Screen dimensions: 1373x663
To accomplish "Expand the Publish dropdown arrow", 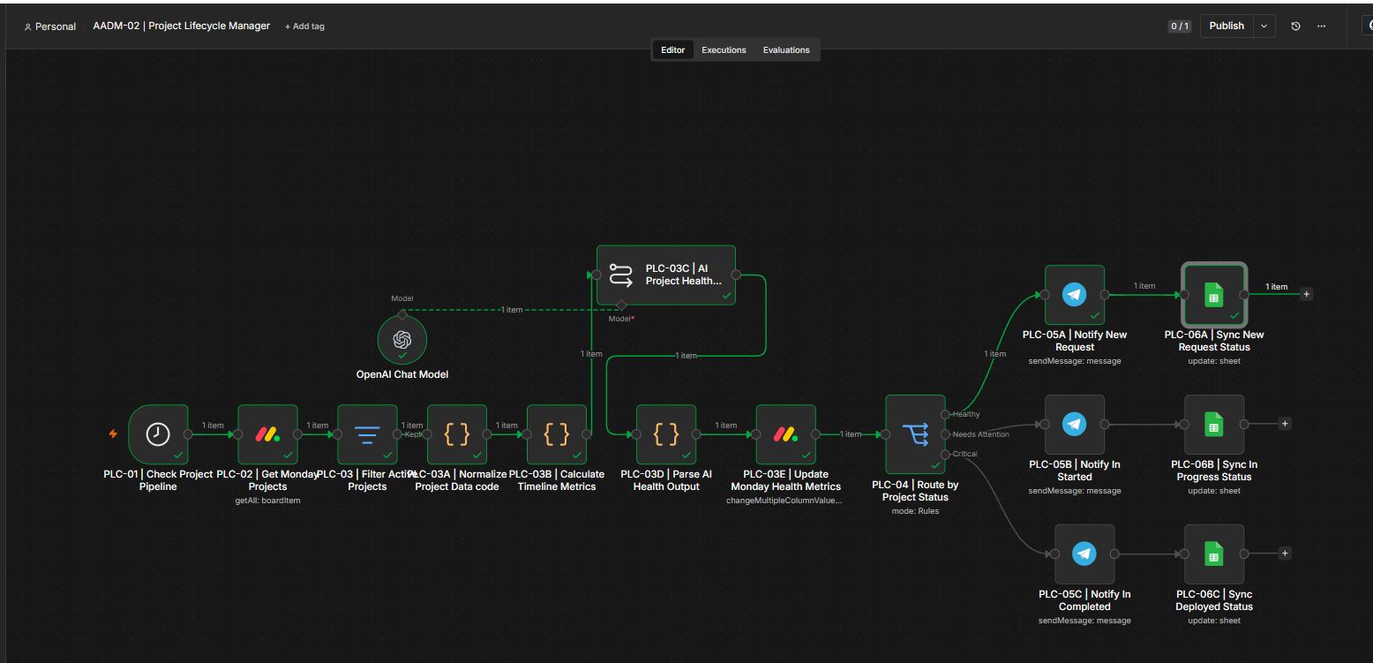I will coord(1264,26).
